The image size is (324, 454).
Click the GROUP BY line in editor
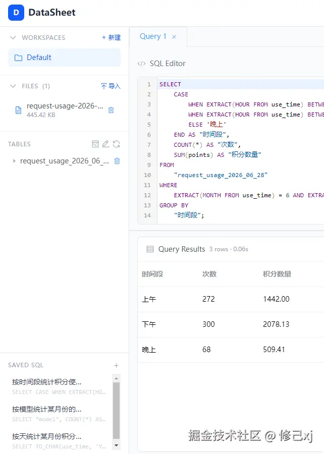(x=174, y=205)
